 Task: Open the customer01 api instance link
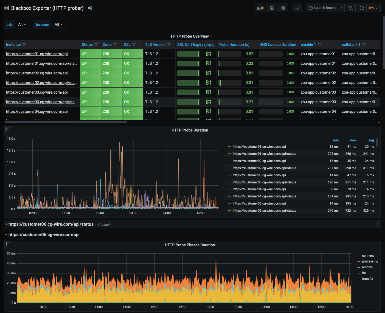click(x=37, y=54)
